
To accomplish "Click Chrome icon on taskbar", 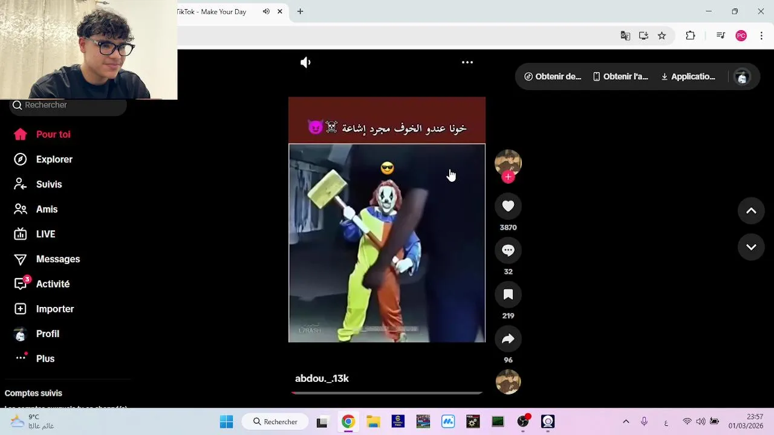I will [348, 422].
